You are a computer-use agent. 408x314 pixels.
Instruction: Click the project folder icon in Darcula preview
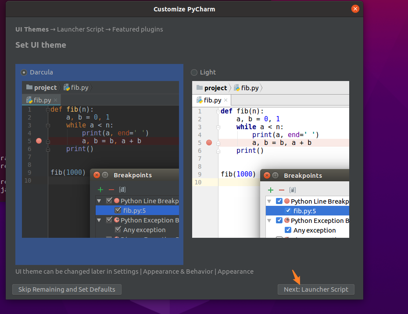pos(29,87)
